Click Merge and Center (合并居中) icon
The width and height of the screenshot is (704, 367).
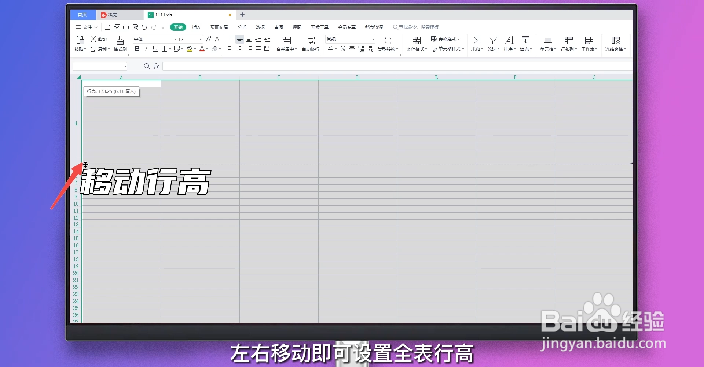(x=287, y=40)
